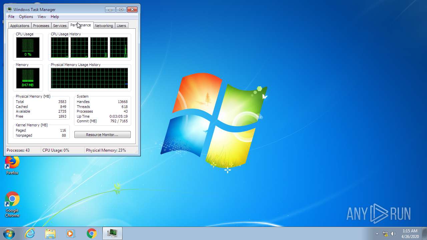Click status bar CPU Usage: 0%

(56, 150)
